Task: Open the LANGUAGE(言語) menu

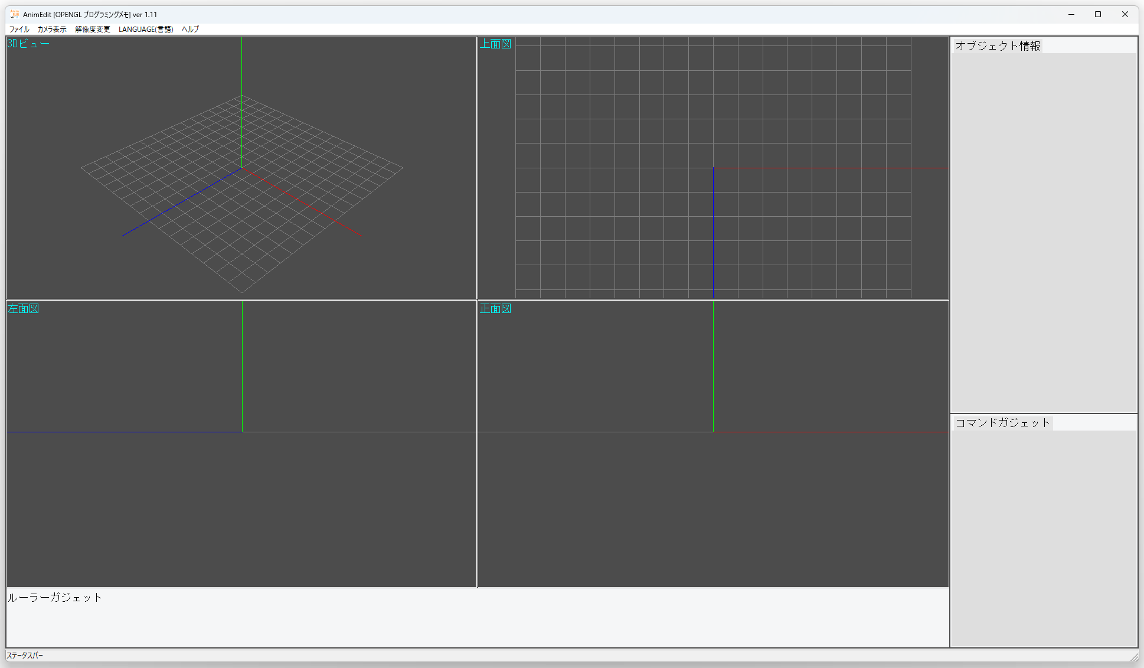Action: 146,29
